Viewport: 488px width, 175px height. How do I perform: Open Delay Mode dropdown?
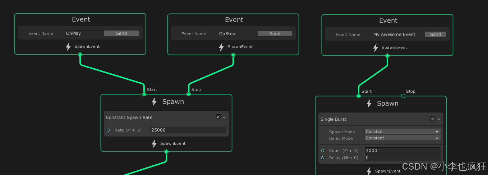point(402,138)
